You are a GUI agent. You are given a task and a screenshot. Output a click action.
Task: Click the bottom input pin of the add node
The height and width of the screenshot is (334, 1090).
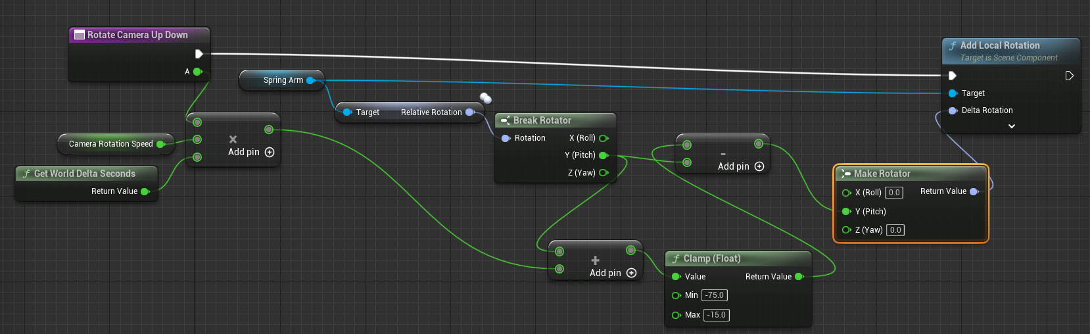(x=559, y=268)
